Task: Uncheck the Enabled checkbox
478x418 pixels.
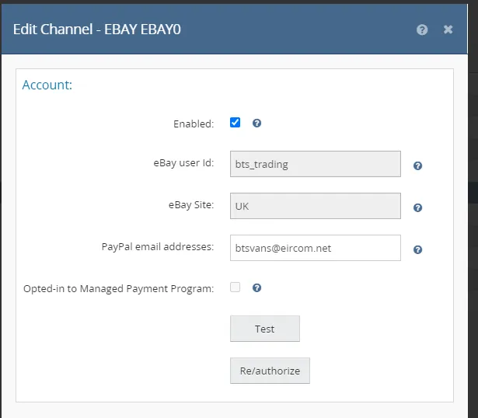Action: (235, 123)
